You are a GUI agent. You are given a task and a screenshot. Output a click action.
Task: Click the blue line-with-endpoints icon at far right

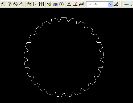point(127,4)
